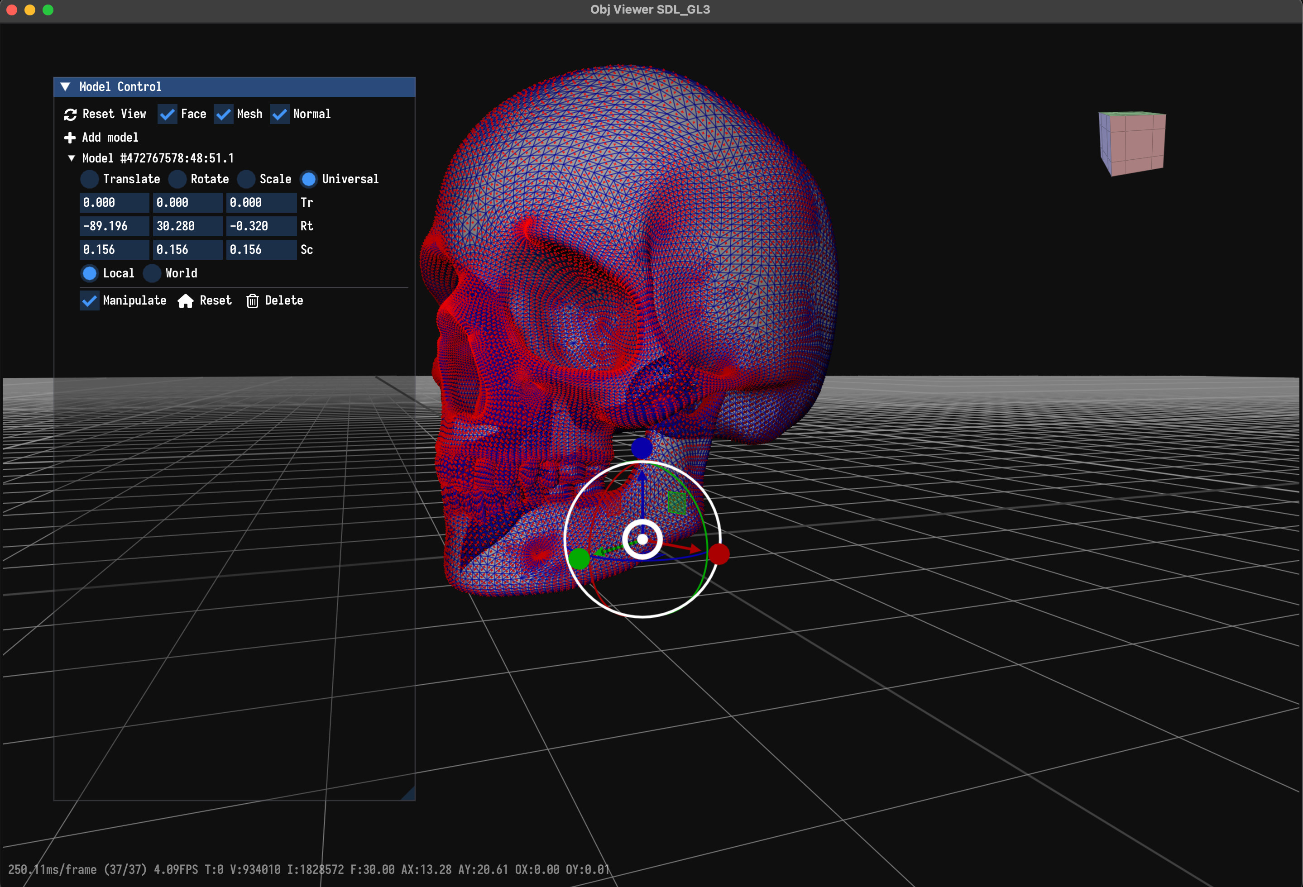Click the second Tr translation Y field
Viewport: 1303px width, 887px height.
188,203
